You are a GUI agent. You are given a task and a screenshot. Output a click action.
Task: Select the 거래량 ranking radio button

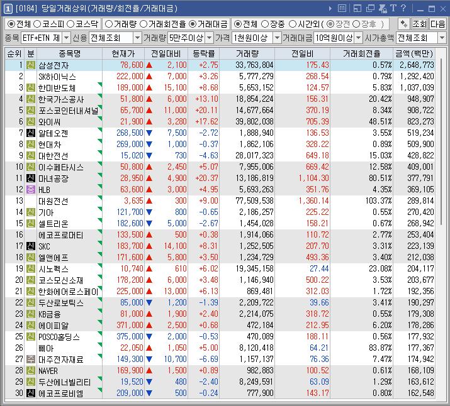pyautogui.click(x=108, y=24)
